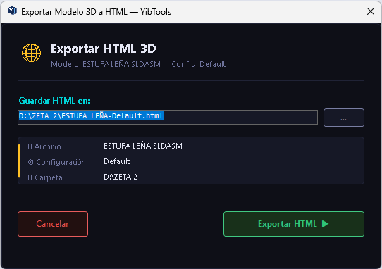Click the 'Guardar HTML en:' label
Screen dimensions: 382x269
pos(54,101)
